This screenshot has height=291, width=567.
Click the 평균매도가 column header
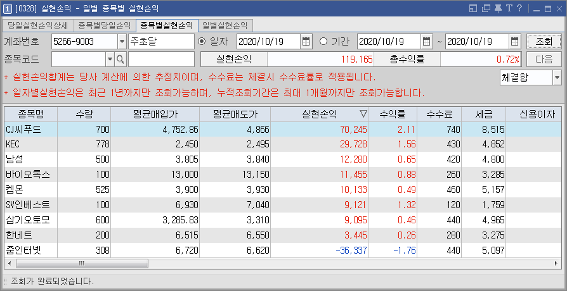tap(235, 115)
